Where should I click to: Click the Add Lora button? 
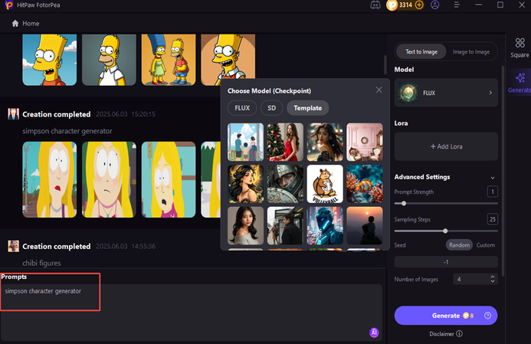click(x=446, y=146)
